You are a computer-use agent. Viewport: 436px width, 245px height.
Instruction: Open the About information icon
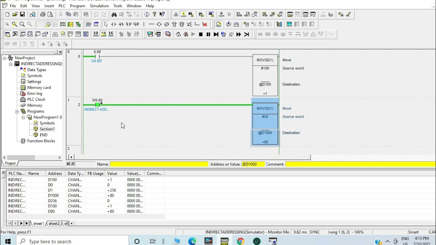(x=147, y=14)
